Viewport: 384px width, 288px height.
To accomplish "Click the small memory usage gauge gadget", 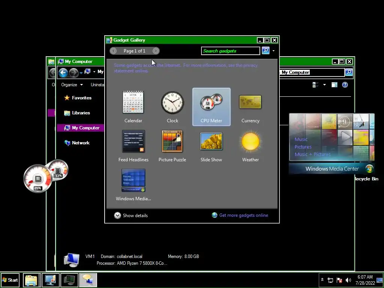I will [x=58, y=170].
